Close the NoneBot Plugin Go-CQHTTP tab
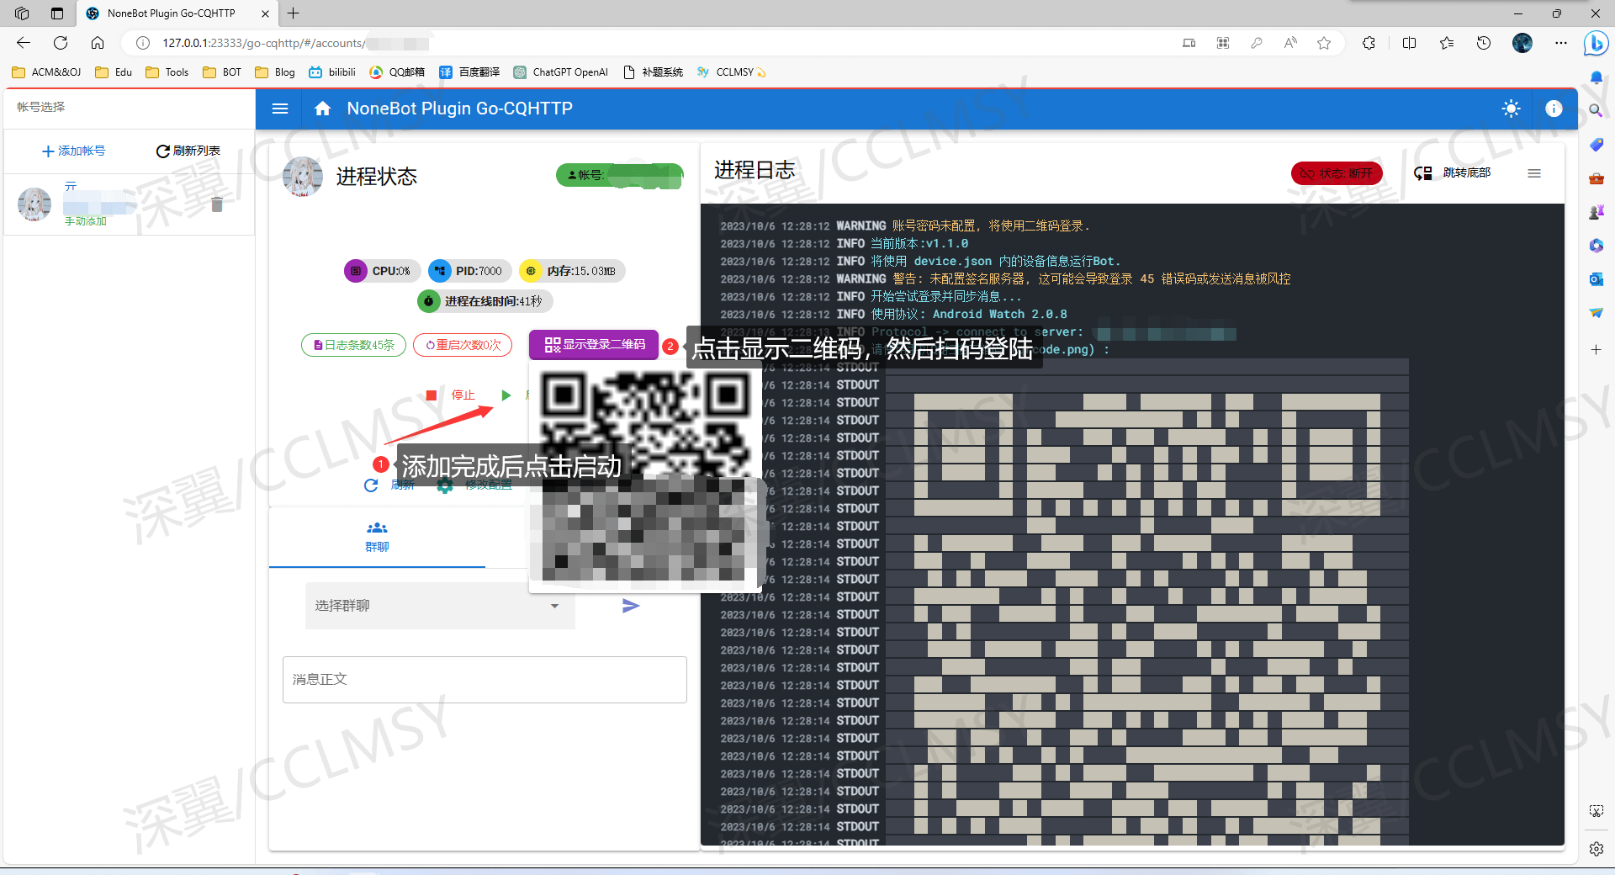The height and width of the screenshot is (875, 1615). 265,13
